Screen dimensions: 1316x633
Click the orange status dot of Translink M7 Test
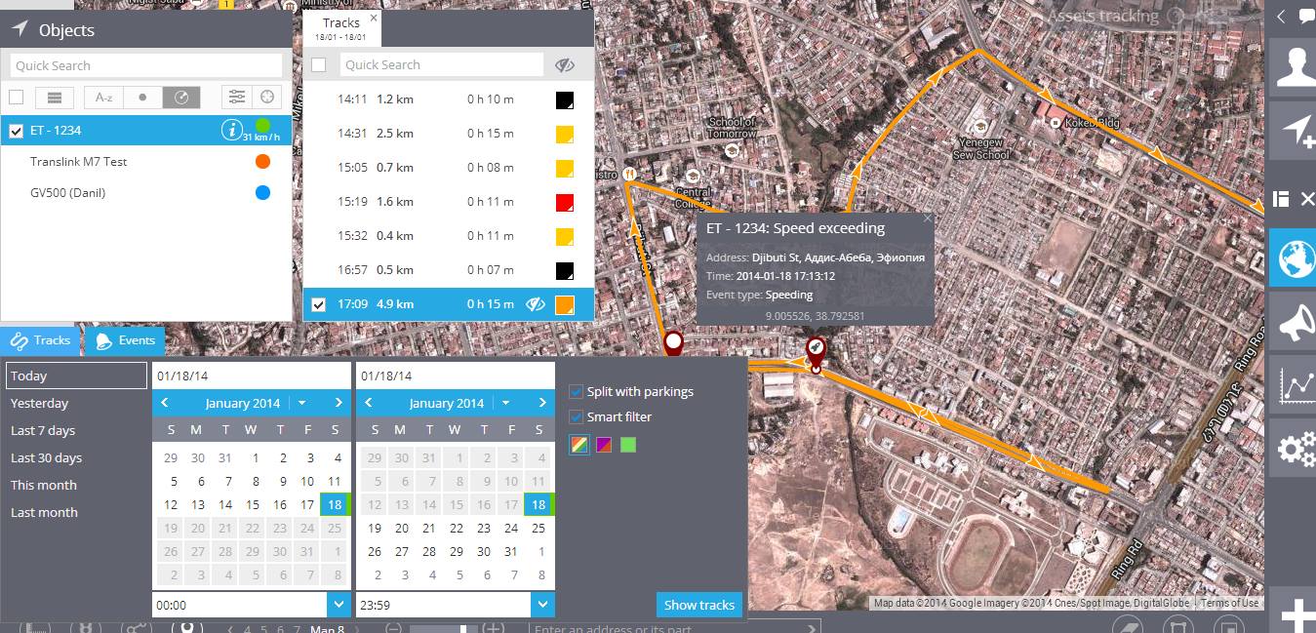tap(262, 162)
